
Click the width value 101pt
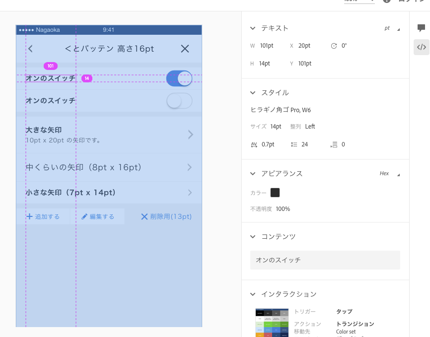(267, 46)
